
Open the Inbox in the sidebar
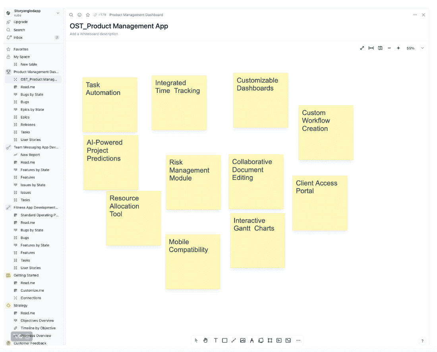(x=18, y=37)
